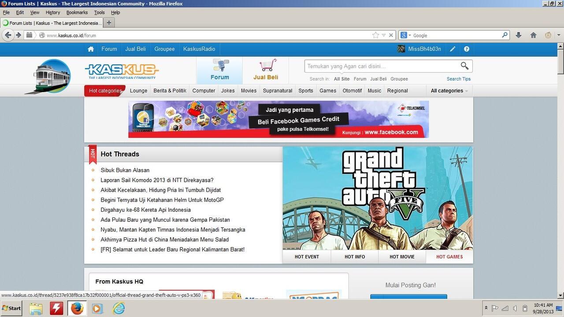
Task: Open the Bookmarks menu
Action: [77, 12]
